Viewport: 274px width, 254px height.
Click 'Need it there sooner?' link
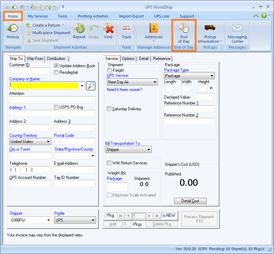124,90
